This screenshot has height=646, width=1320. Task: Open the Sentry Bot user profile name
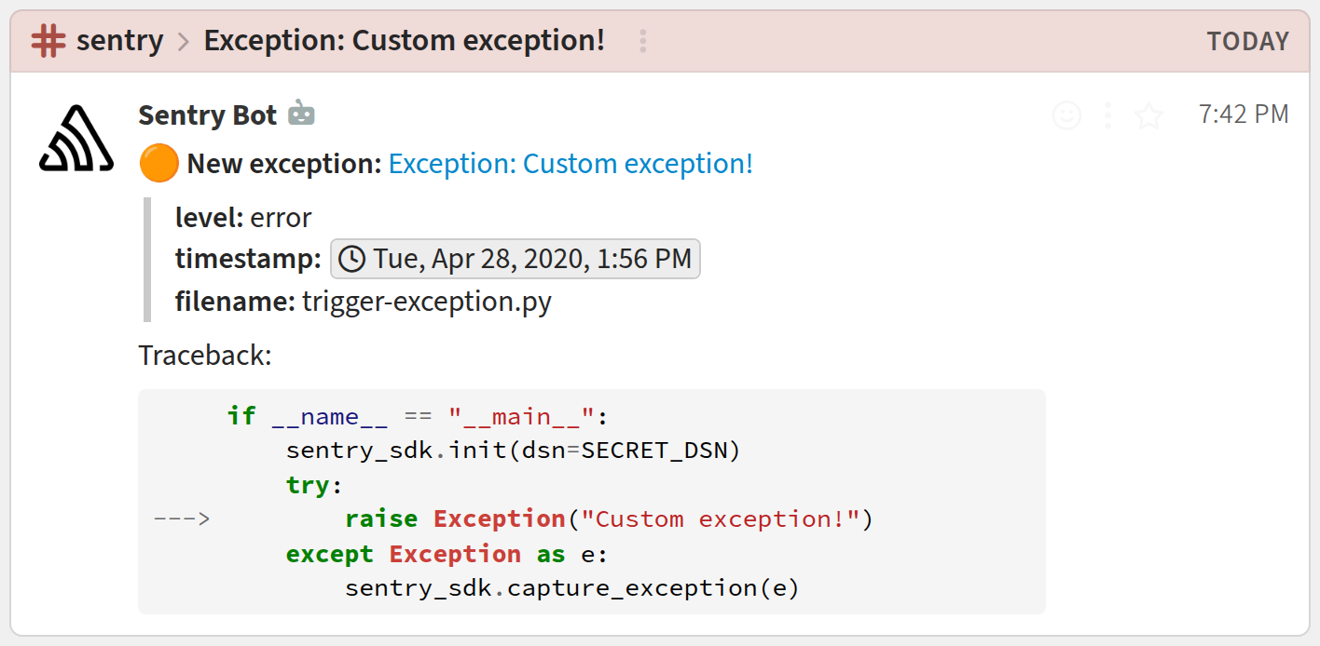tap(207, 115)
